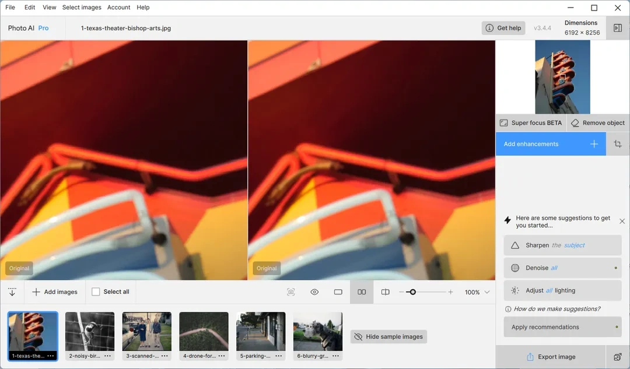This screenshot has width=630, height=369.
Task: Click the face-selection focus icon
Action: pos(291,292)
